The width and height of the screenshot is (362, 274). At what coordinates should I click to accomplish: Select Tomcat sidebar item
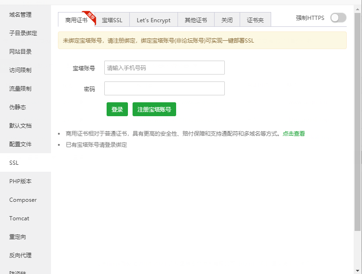coord(25,218)
